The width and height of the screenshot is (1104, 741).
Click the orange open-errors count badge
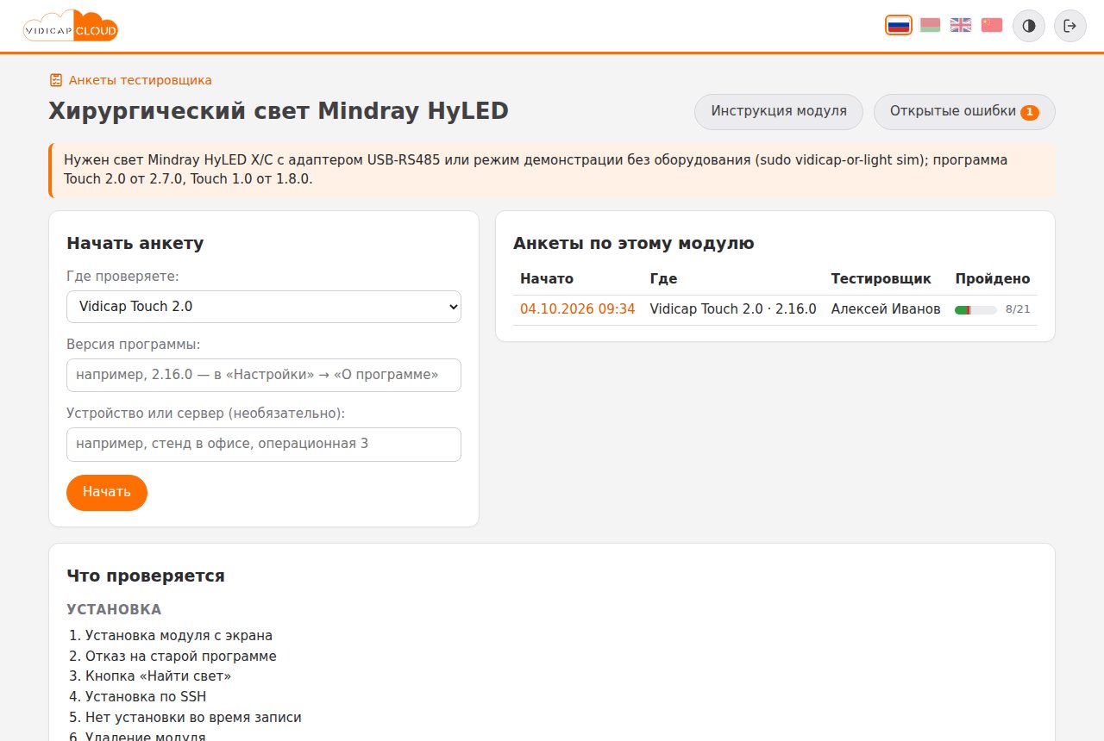point(1030,112)
